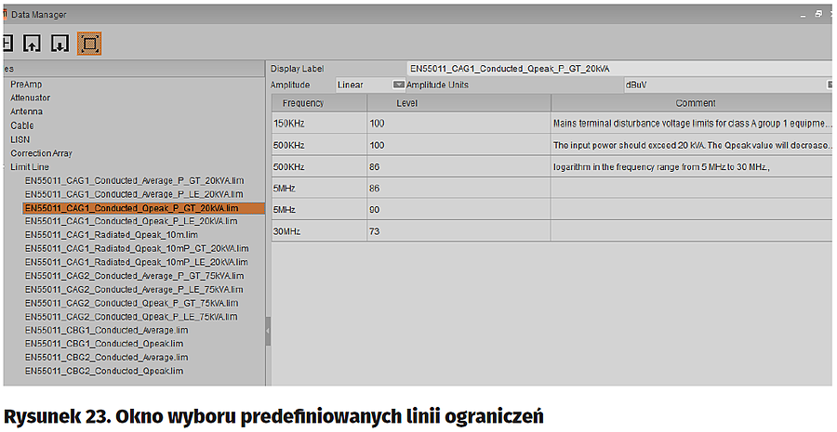Image resolution: width=837 pixels, height=432 pixels.
Task: Click the partially visible leftmost toolbar icon
Action: pyautogui.click(x=6, y=43)
